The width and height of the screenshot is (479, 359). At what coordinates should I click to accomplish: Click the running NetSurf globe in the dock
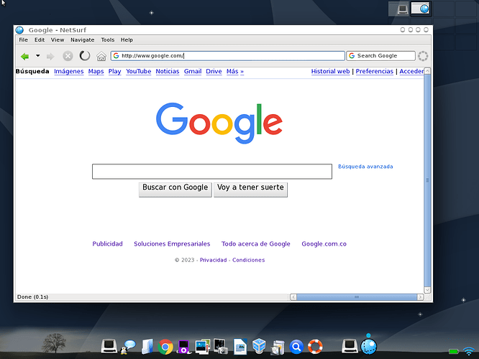tap(369, 347)
